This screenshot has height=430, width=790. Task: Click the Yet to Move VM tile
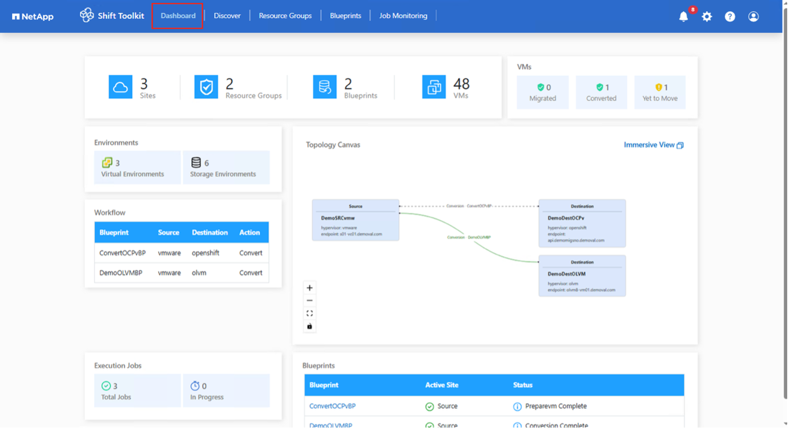[x=660, y=92]
